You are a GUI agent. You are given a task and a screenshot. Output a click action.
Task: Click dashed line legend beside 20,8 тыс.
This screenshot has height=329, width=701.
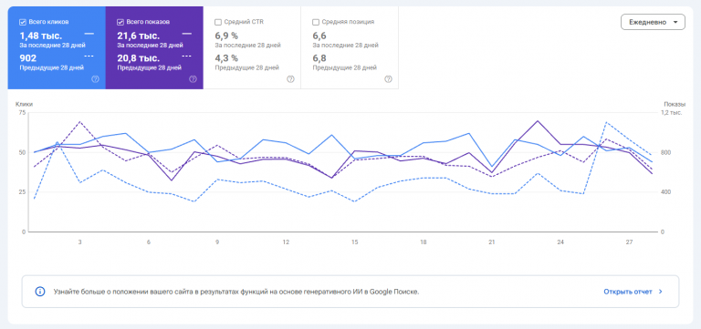[x=187, y=56]
